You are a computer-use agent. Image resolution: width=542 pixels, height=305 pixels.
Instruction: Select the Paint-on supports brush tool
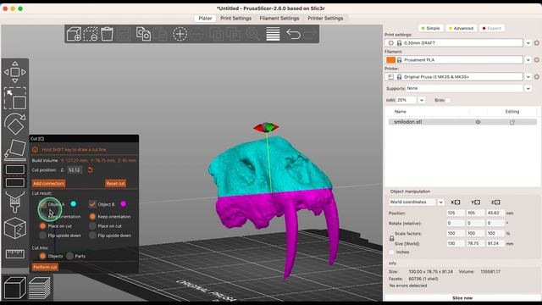tap(15, 202)
